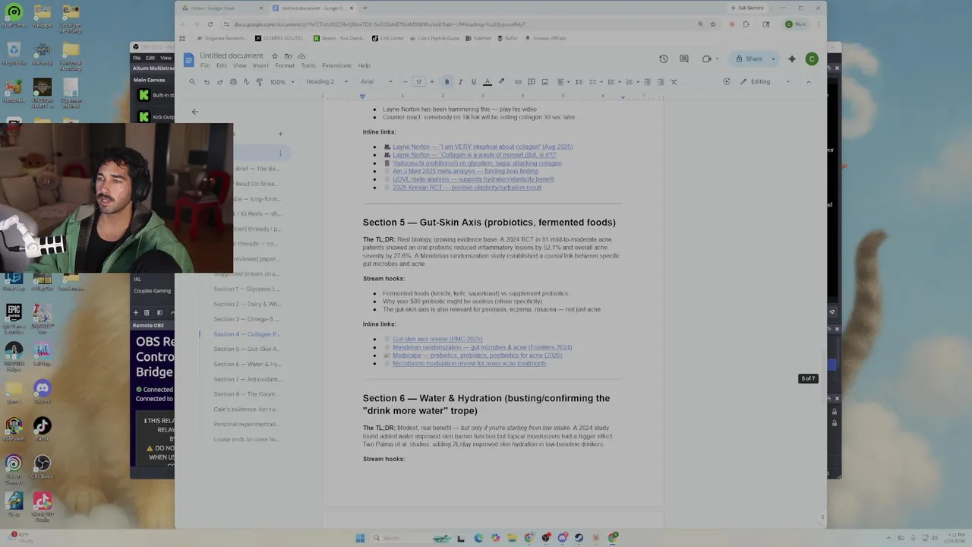Click the font size field showing 17
972x547 pixels.
[x=418, y=82]
